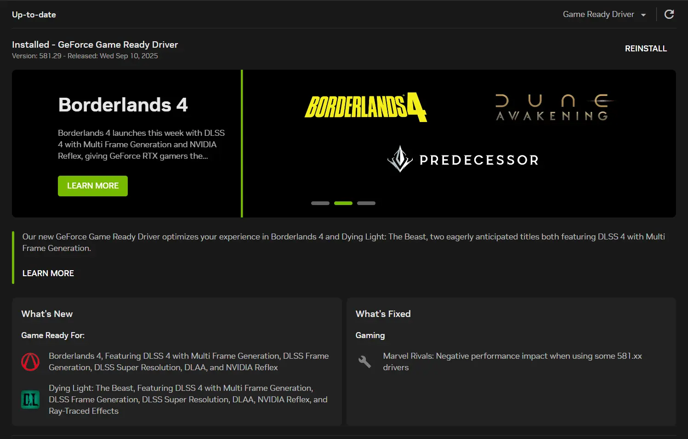Select the Marvel Rivals fixed issue entry
688x439 pixels.
click(512, 361)
